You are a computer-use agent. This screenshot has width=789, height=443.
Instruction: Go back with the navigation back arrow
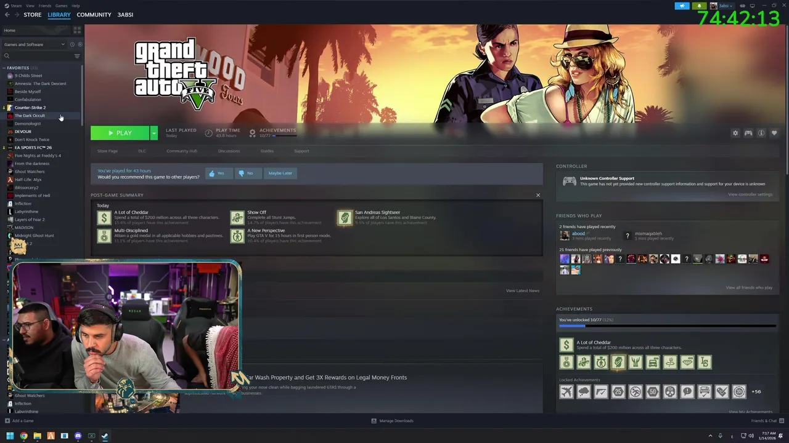pos(7,15)
